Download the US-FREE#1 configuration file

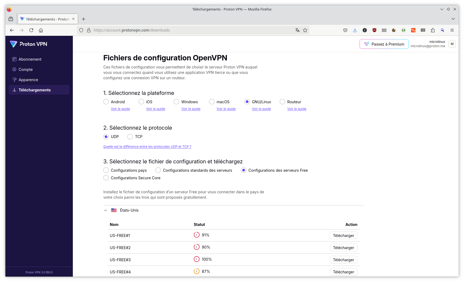click(343, 235)
